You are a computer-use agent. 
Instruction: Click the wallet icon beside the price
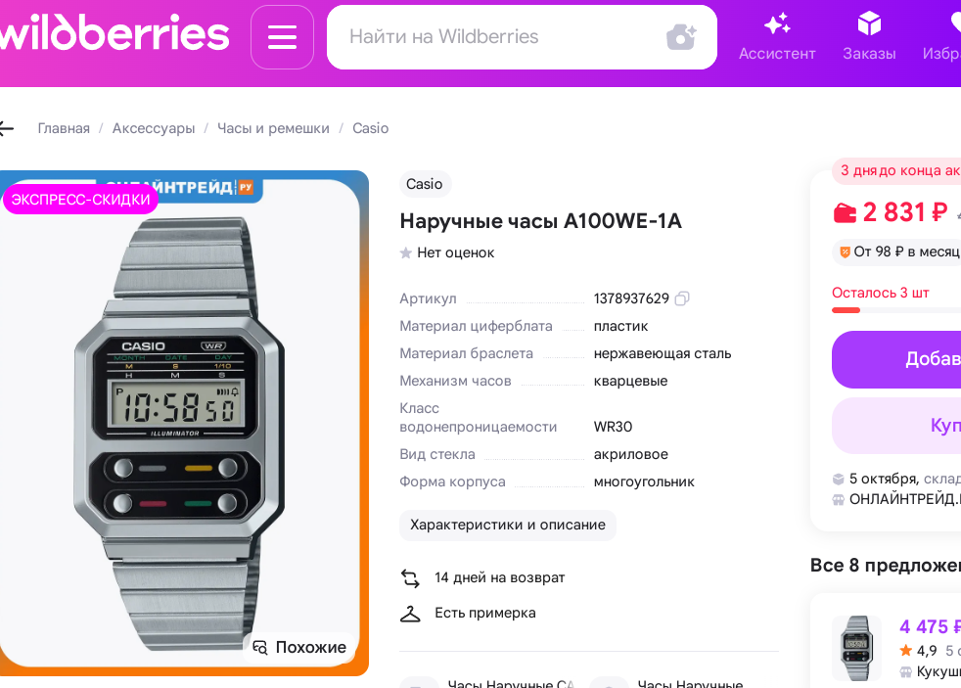click(x=845, y=212)
